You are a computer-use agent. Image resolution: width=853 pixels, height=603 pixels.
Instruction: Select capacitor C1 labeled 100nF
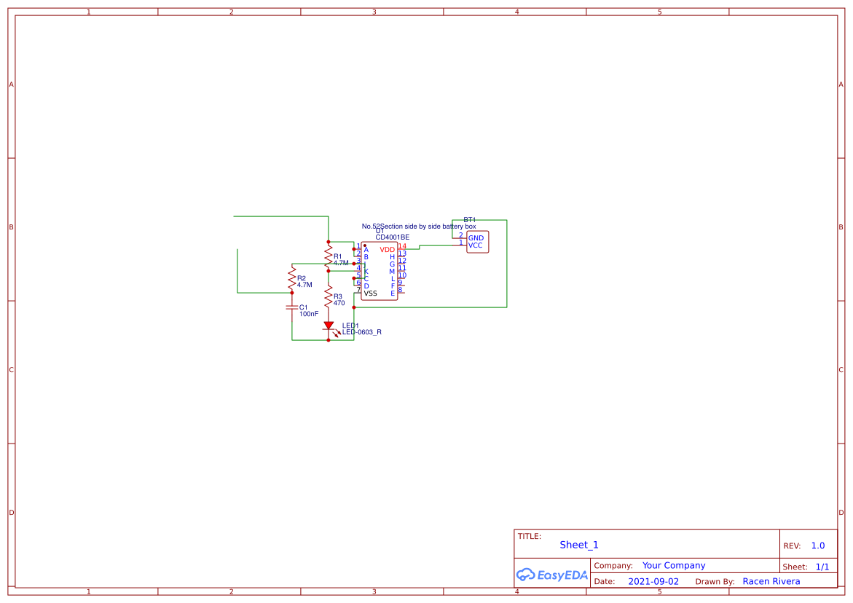(x=291, y=308)
